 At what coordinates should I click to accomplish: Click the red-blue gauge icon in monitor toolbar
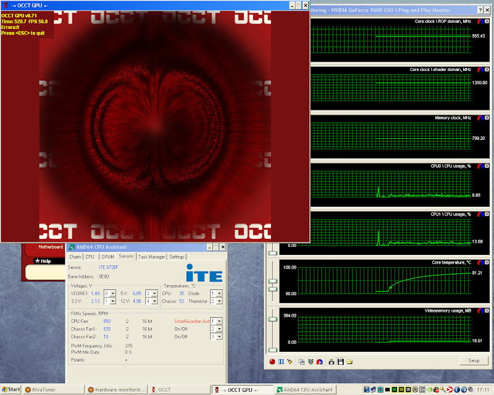click(319, 362)
